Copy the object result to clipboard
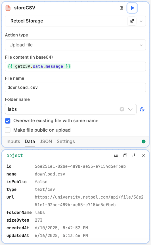 pos(125,155)
